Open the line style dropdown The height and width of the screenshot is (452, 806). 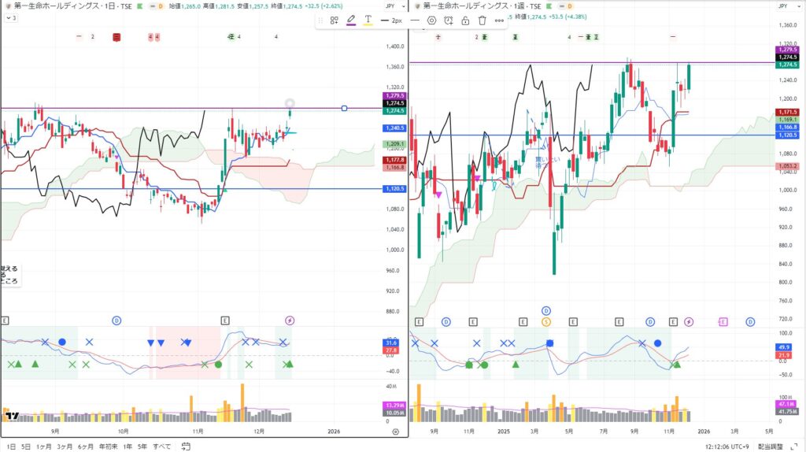(x=415, y=20)
